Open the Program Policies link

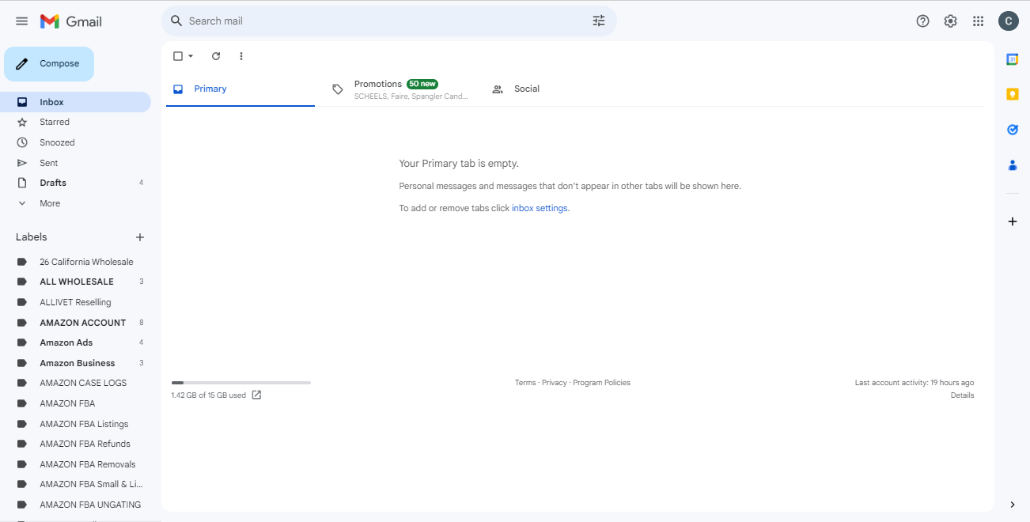(x=602, y=383)
